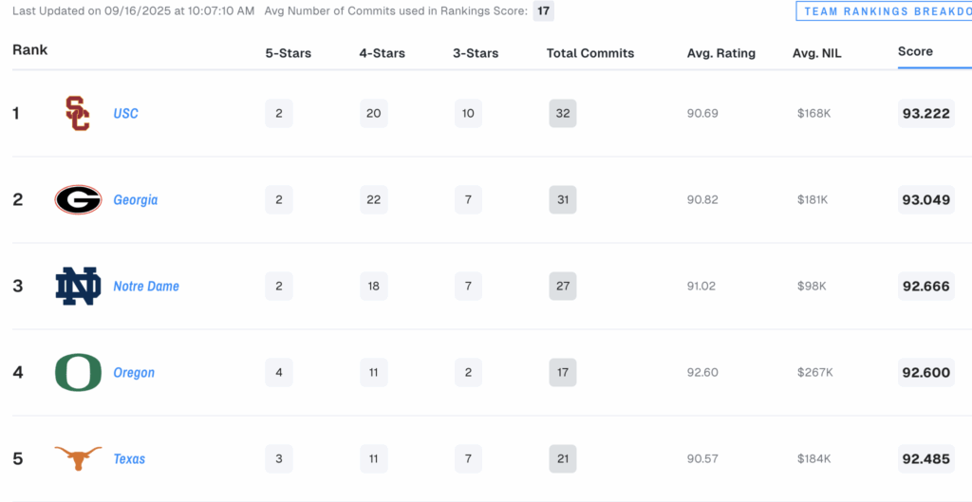
Task: Sort by Avg. NIL column header
Action: point(817,53)
